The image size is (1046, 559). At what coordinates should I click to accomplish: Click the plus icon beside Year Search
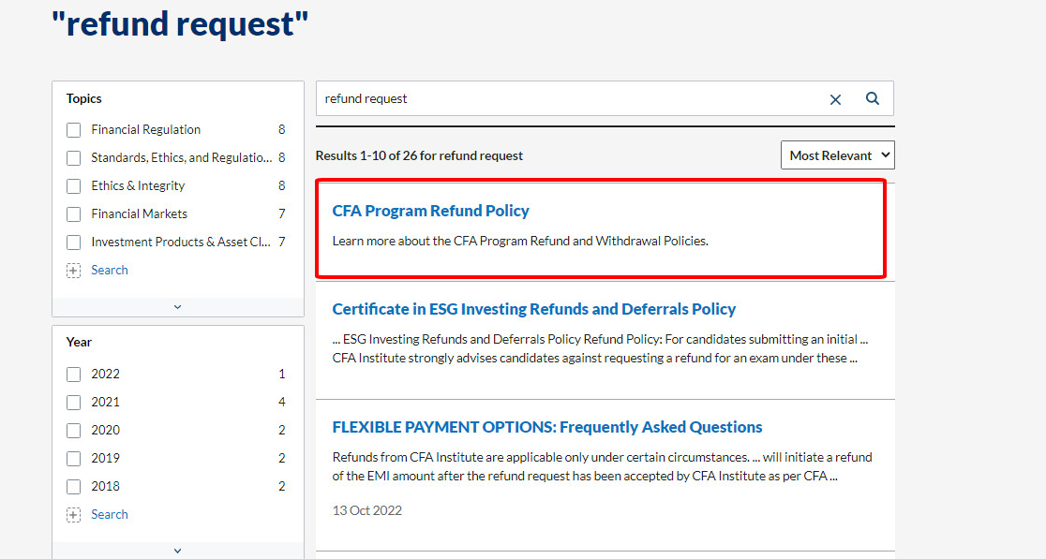coord(73,514)
